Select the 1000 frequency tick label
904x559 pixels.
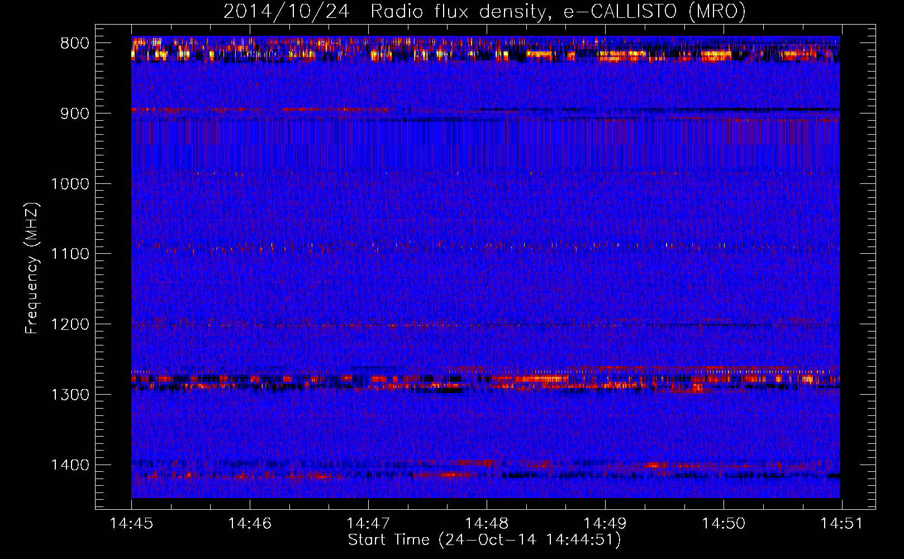tap(70, 184)
